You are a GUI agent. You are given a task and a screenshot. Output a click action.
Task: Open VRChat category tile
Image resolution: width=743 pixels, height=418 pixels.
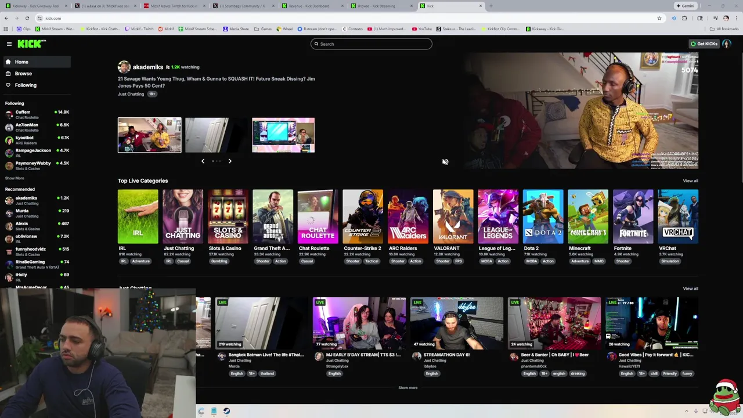[678, 217]
